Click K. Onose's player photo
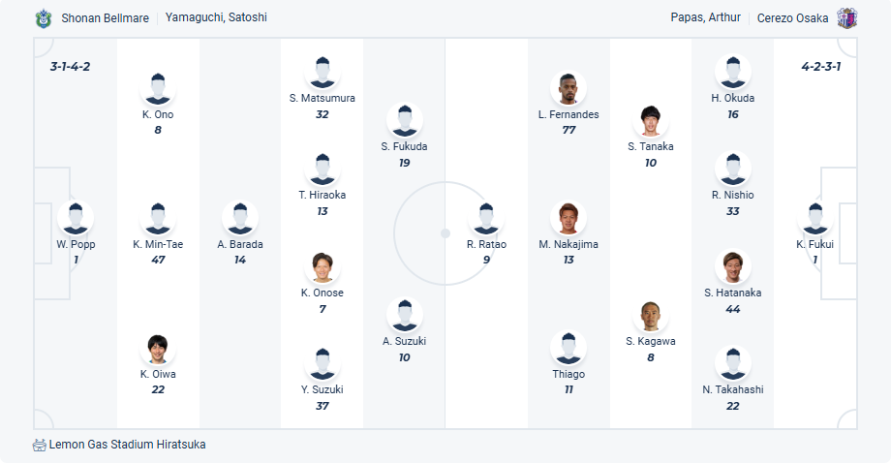Screen dimensions: 891x463 click(323, 267)
